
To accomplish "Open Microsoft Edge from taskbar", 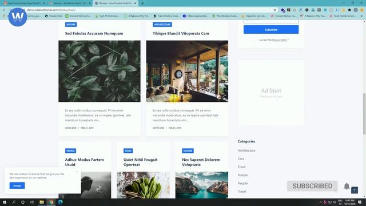I will (60, 202).
